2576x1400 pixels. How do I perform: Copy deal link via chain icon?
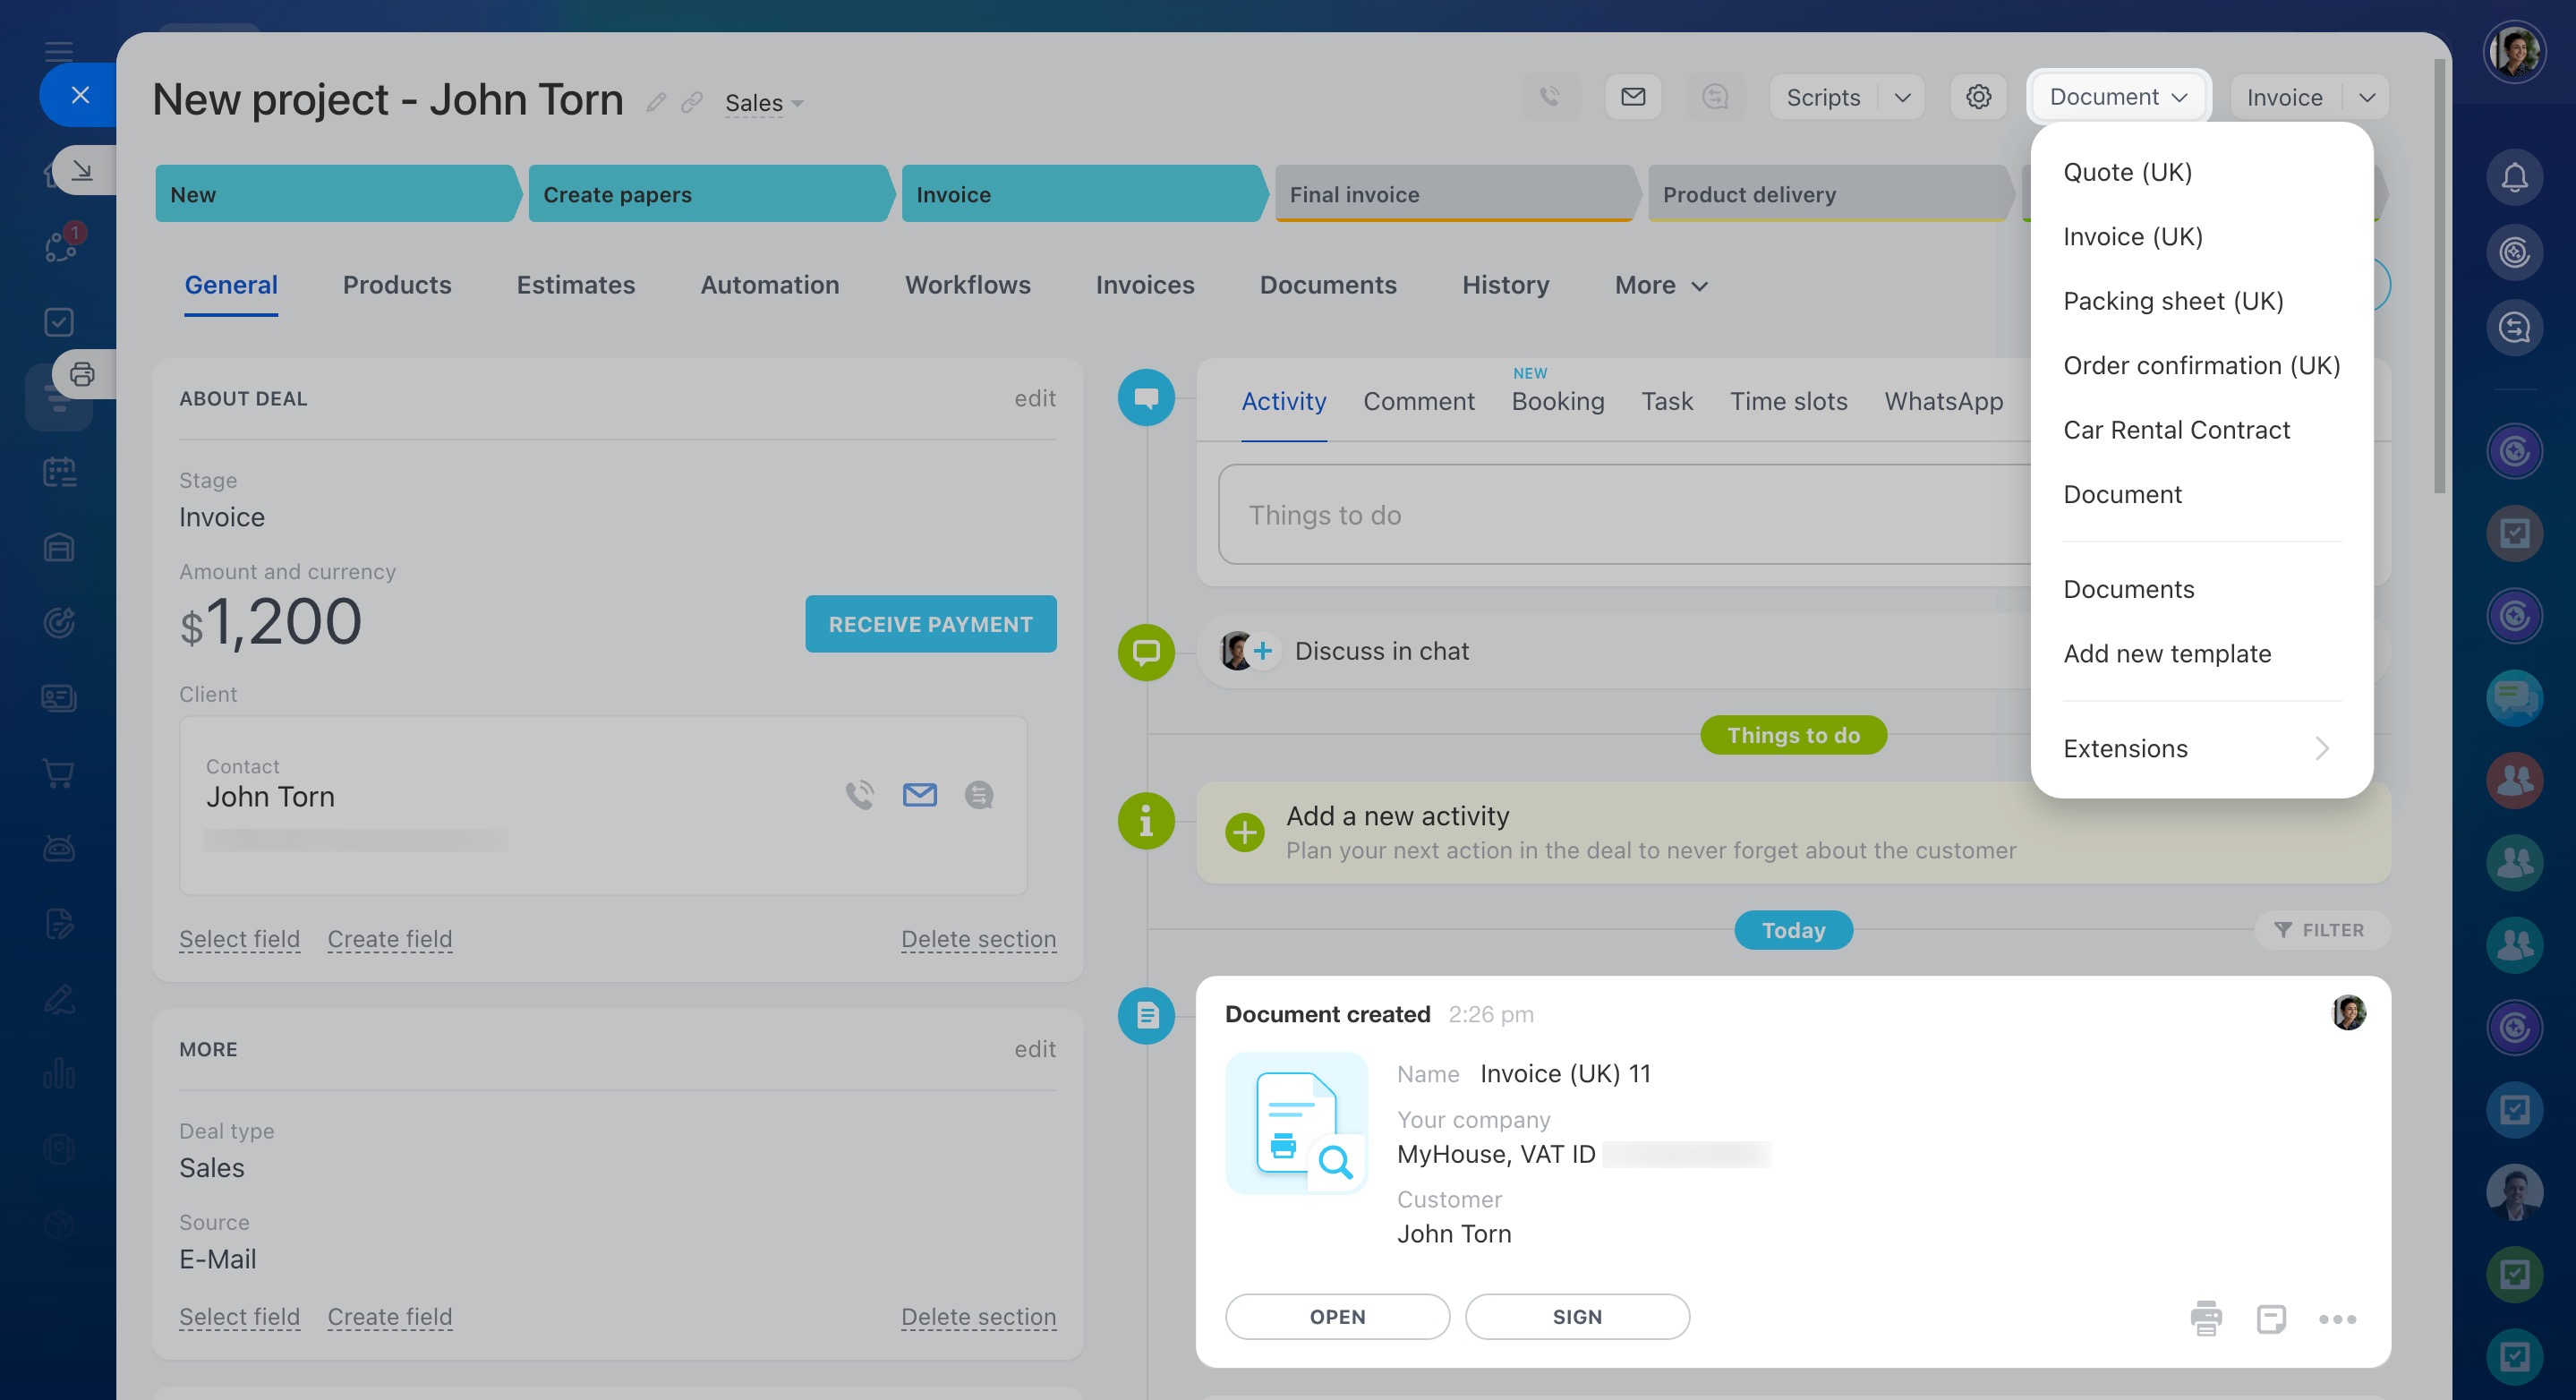click(x=692, y=102)
